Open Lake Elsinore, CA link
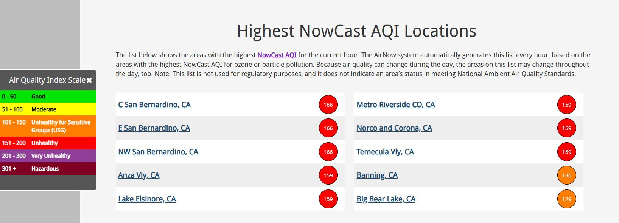Image resolution: width=619 pixels, height=223 pixels. coord(147,199)
